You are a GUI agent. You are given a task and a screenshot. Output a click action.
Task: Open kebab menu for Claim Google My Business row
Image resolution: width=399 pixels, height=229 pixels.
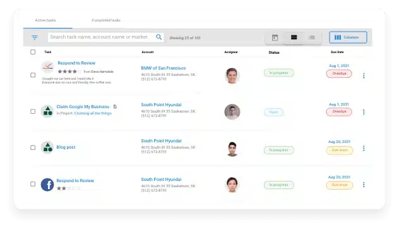click(x=364, y=112)
